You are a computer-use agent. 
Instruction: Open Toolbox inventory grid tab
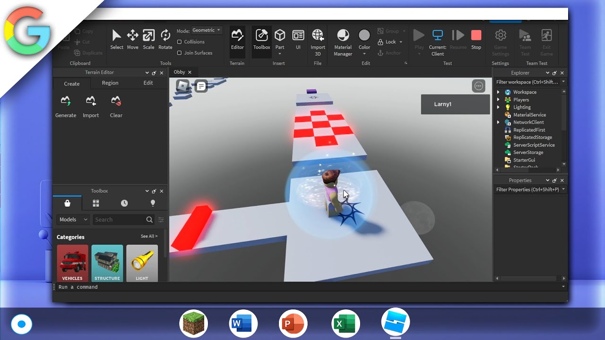(x=96, y=203)
